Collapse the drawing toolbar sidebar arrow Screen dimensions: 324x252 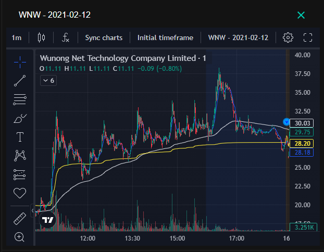point(32,211)
